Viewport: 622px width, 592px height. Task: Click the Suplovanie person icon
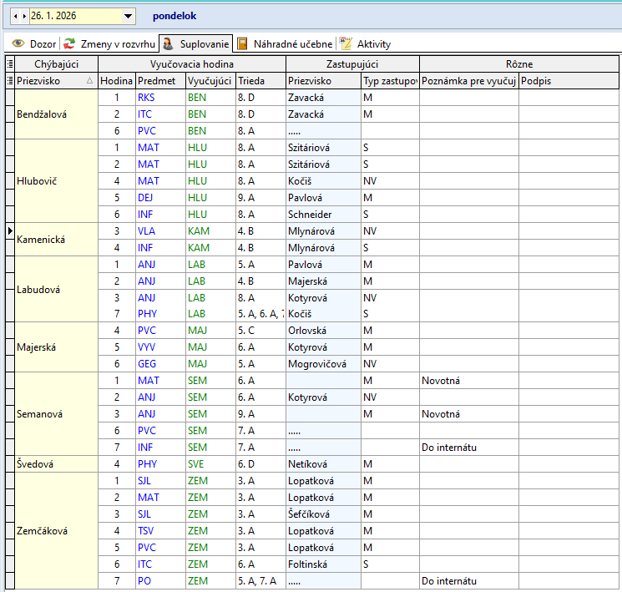pyautogui.click(x=168, y=43)
